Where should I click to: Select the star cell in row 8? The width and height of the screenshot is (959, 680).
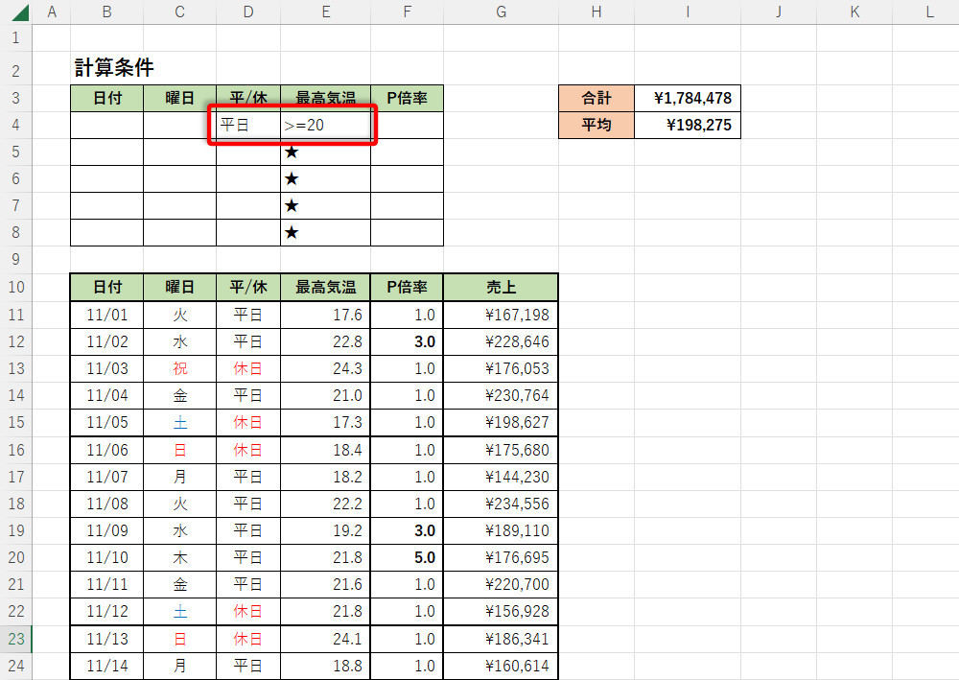tap(325, 233)
